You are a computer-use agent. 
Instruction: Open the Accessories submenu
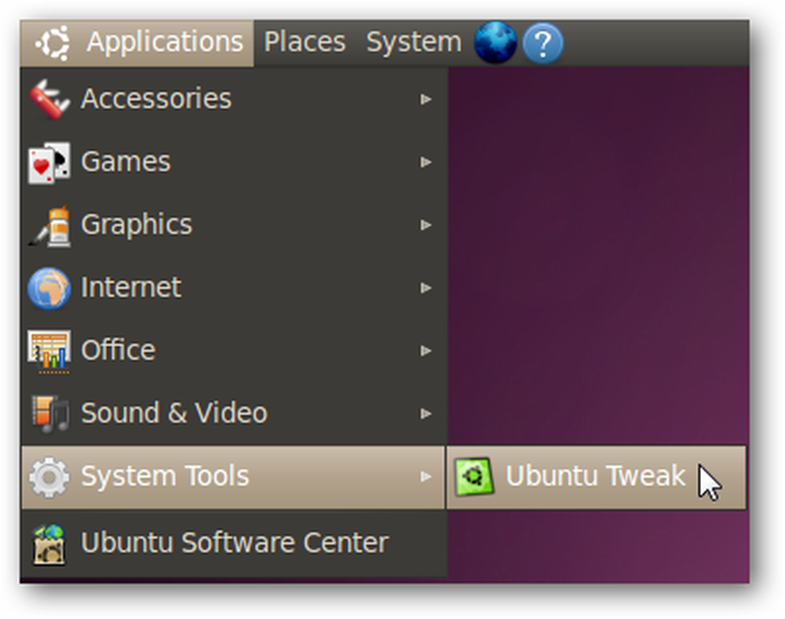(233, 99)
